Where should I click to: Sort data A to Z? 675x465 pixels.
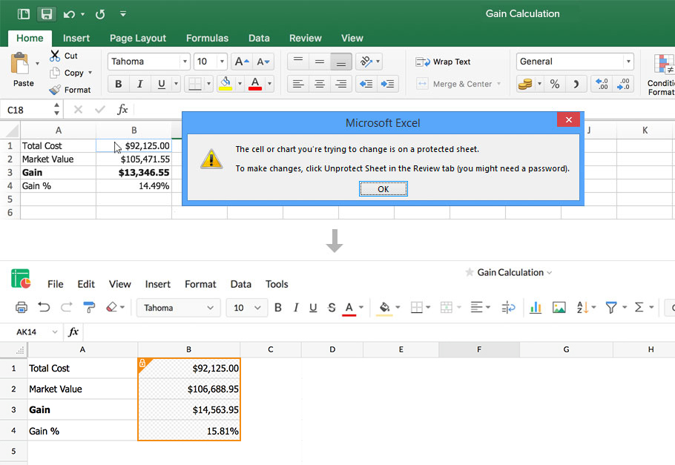[582, 306]
